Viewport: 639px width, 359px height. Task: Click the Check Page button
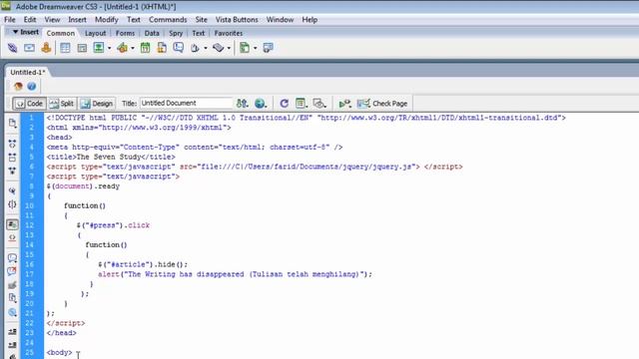382,104
